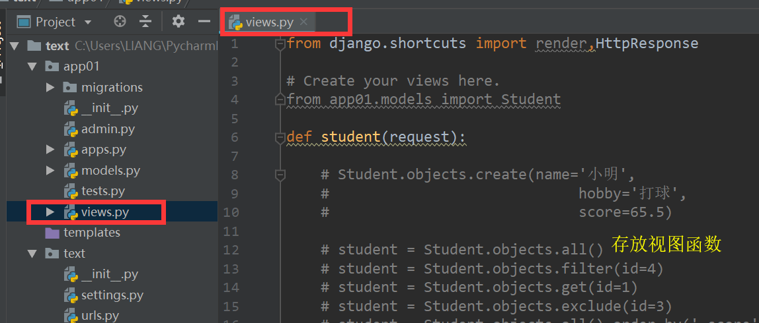Expand the models.py file node
This screenshot has width=759, height=323.
click(x=50, y=171)
